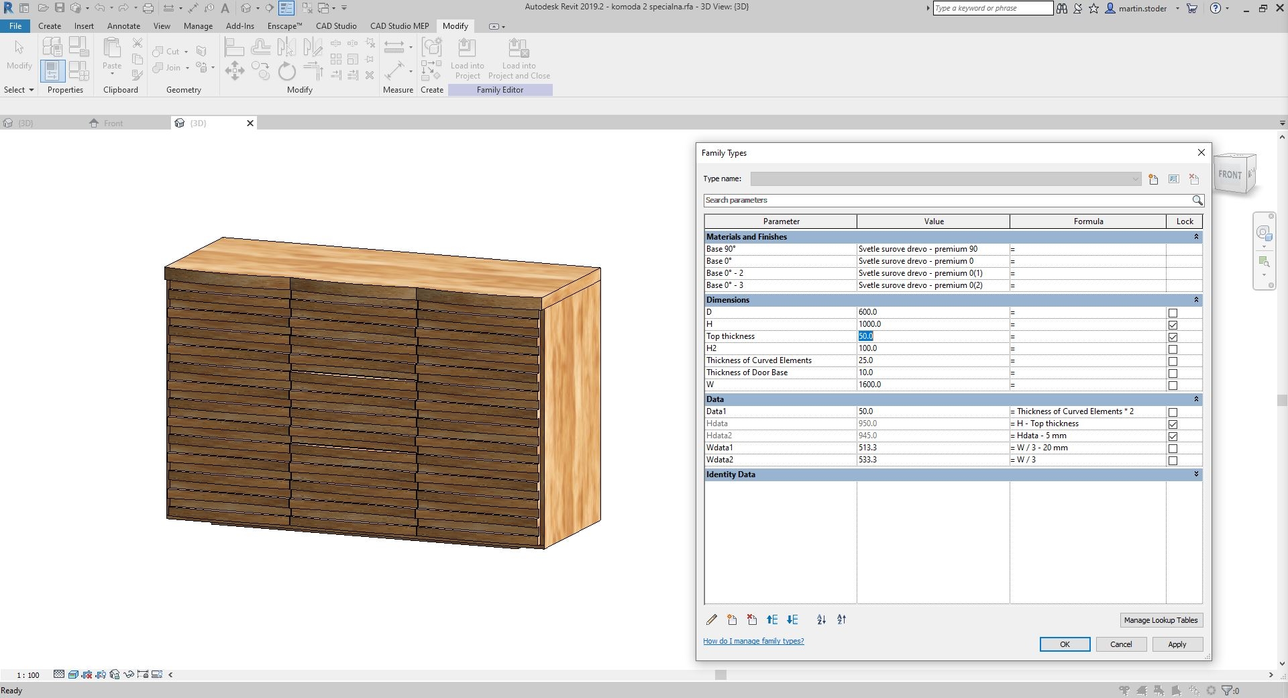Click the Load into Project icon

pos(468,57)
